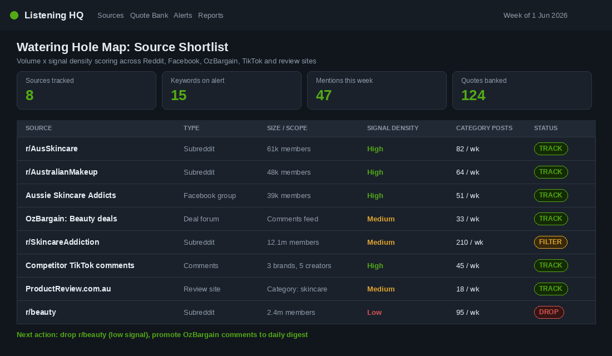
Task: Click the Listening HQ brand title
Action: click(54, 15)
